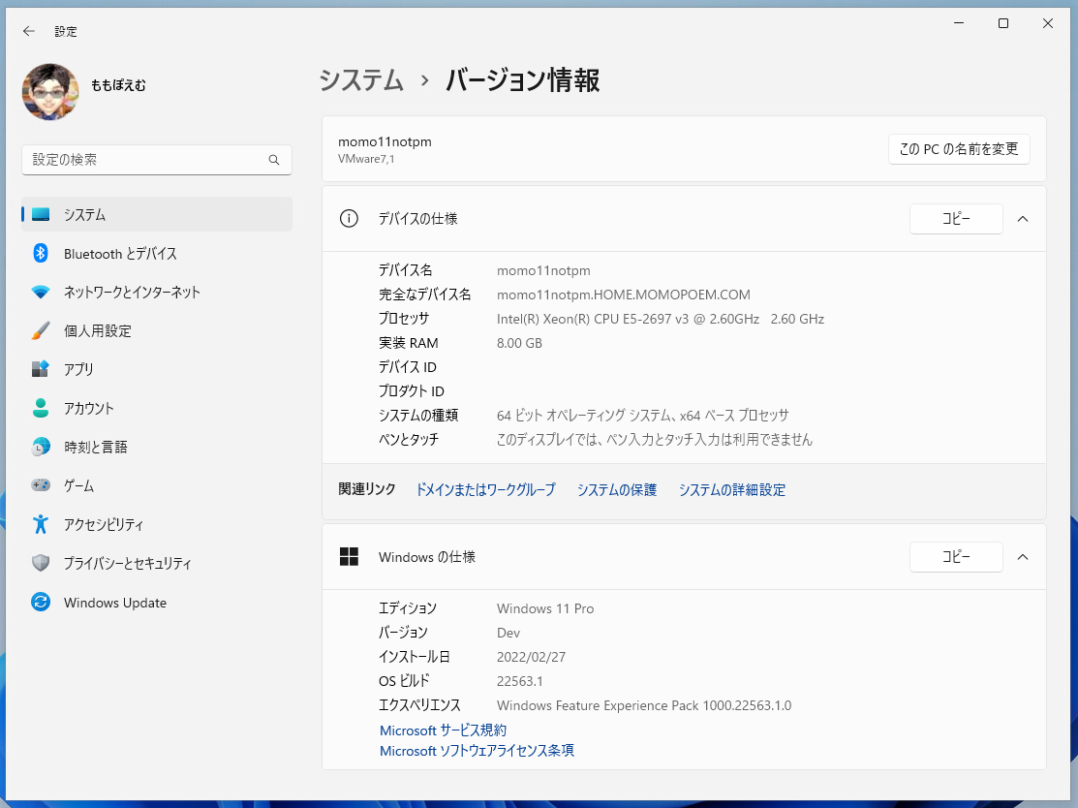The width and height of the screenshot is (1078, 808).
Task: Click the アカウント person icon
Action: click(x=41, y=408)
